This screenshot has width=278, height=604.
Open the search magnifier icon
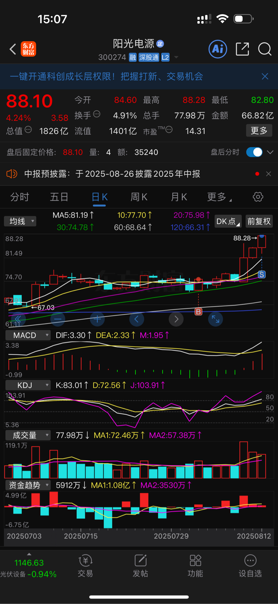click(265, 49)
